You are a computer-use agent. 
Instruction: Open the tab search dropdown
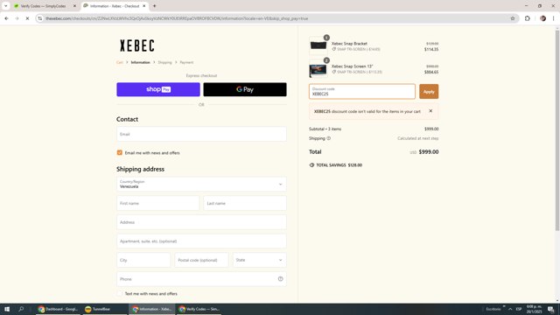(x=6, y=6)
